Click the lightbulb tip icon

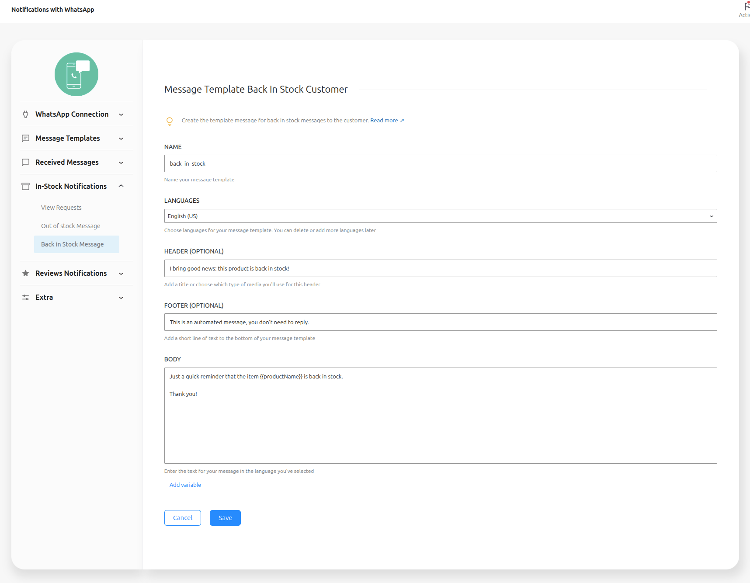[170, 121]
